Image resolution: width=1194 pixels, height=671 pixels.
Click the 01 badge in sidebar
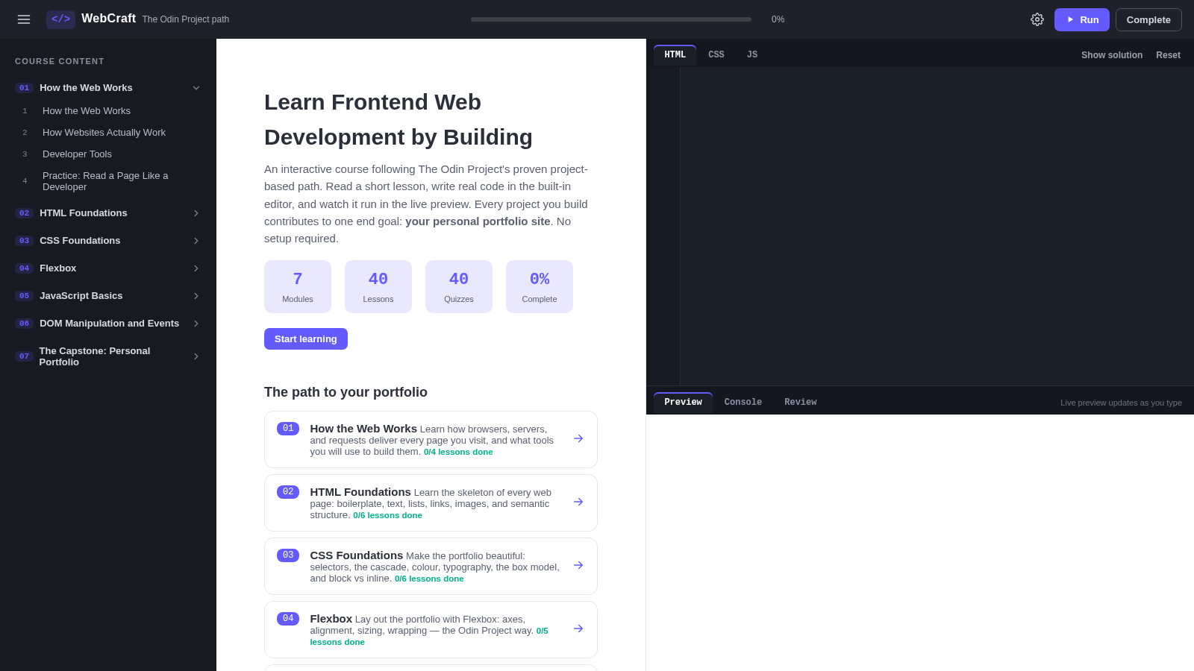[x=24, y=88]
